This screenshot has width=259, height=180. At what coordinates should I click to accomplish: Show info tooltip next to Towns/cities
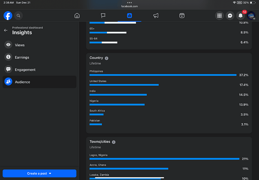tap(114, 142)
